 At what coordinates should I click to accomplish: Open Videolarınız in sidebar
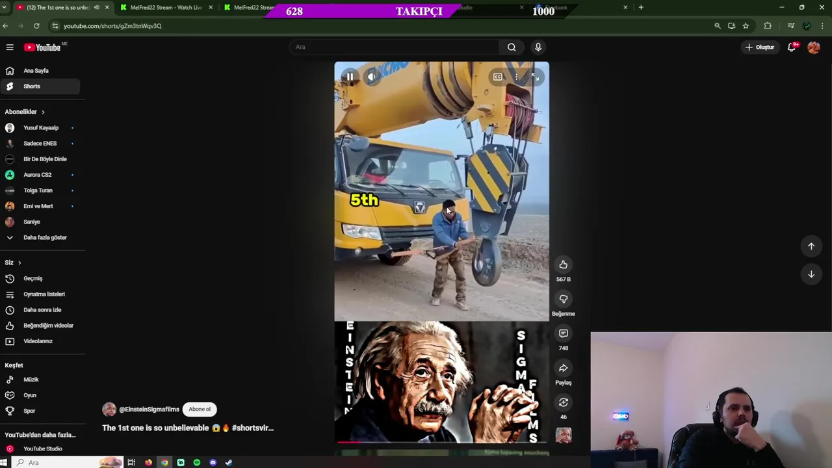click(x=40, y=341)
